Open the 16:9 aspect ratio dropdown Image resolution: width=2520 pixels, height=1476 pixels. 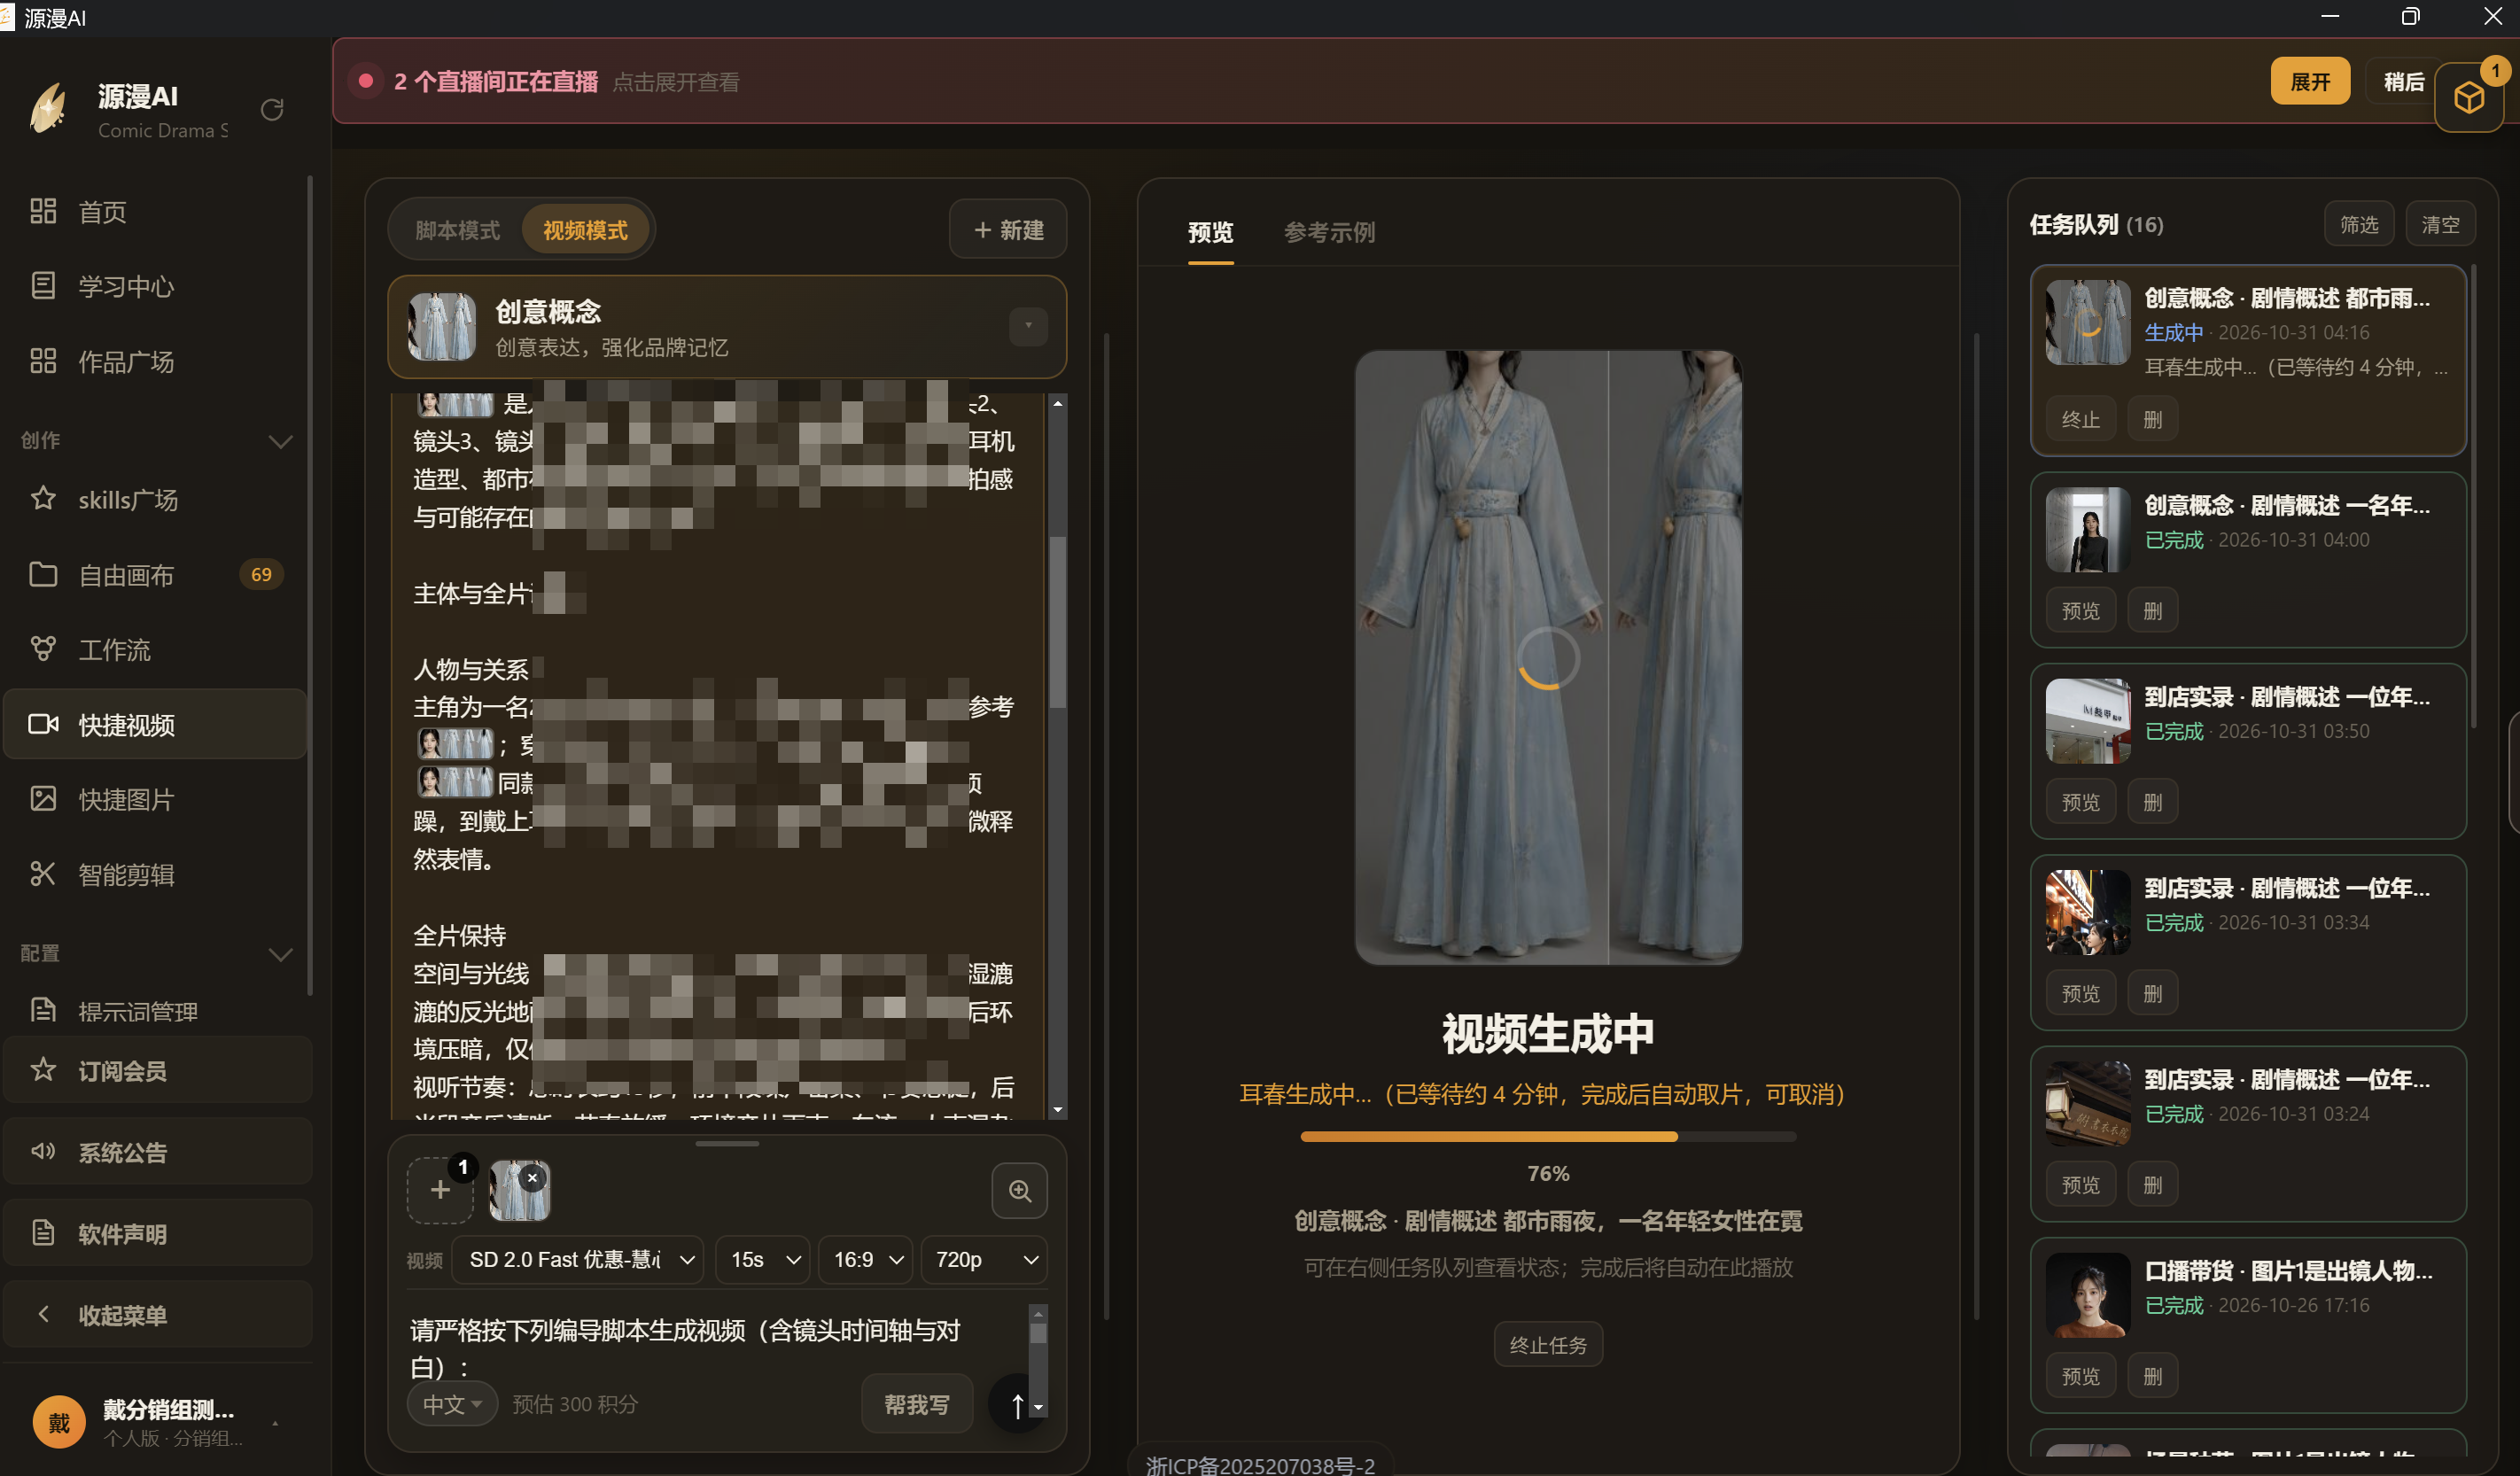(866, 1260)
